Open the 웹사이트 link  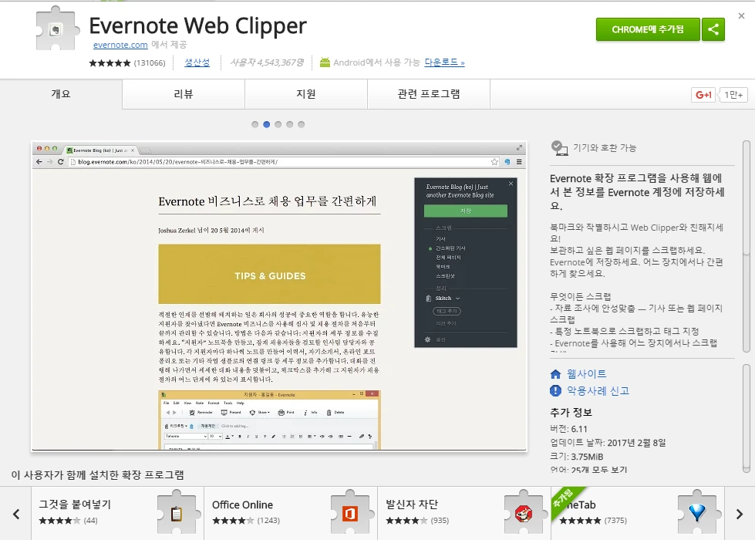[x=586, y=374]
